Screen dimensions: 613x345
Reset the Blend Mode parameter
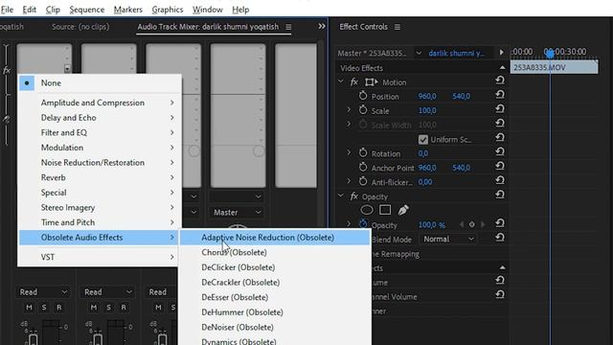(500, 238)
